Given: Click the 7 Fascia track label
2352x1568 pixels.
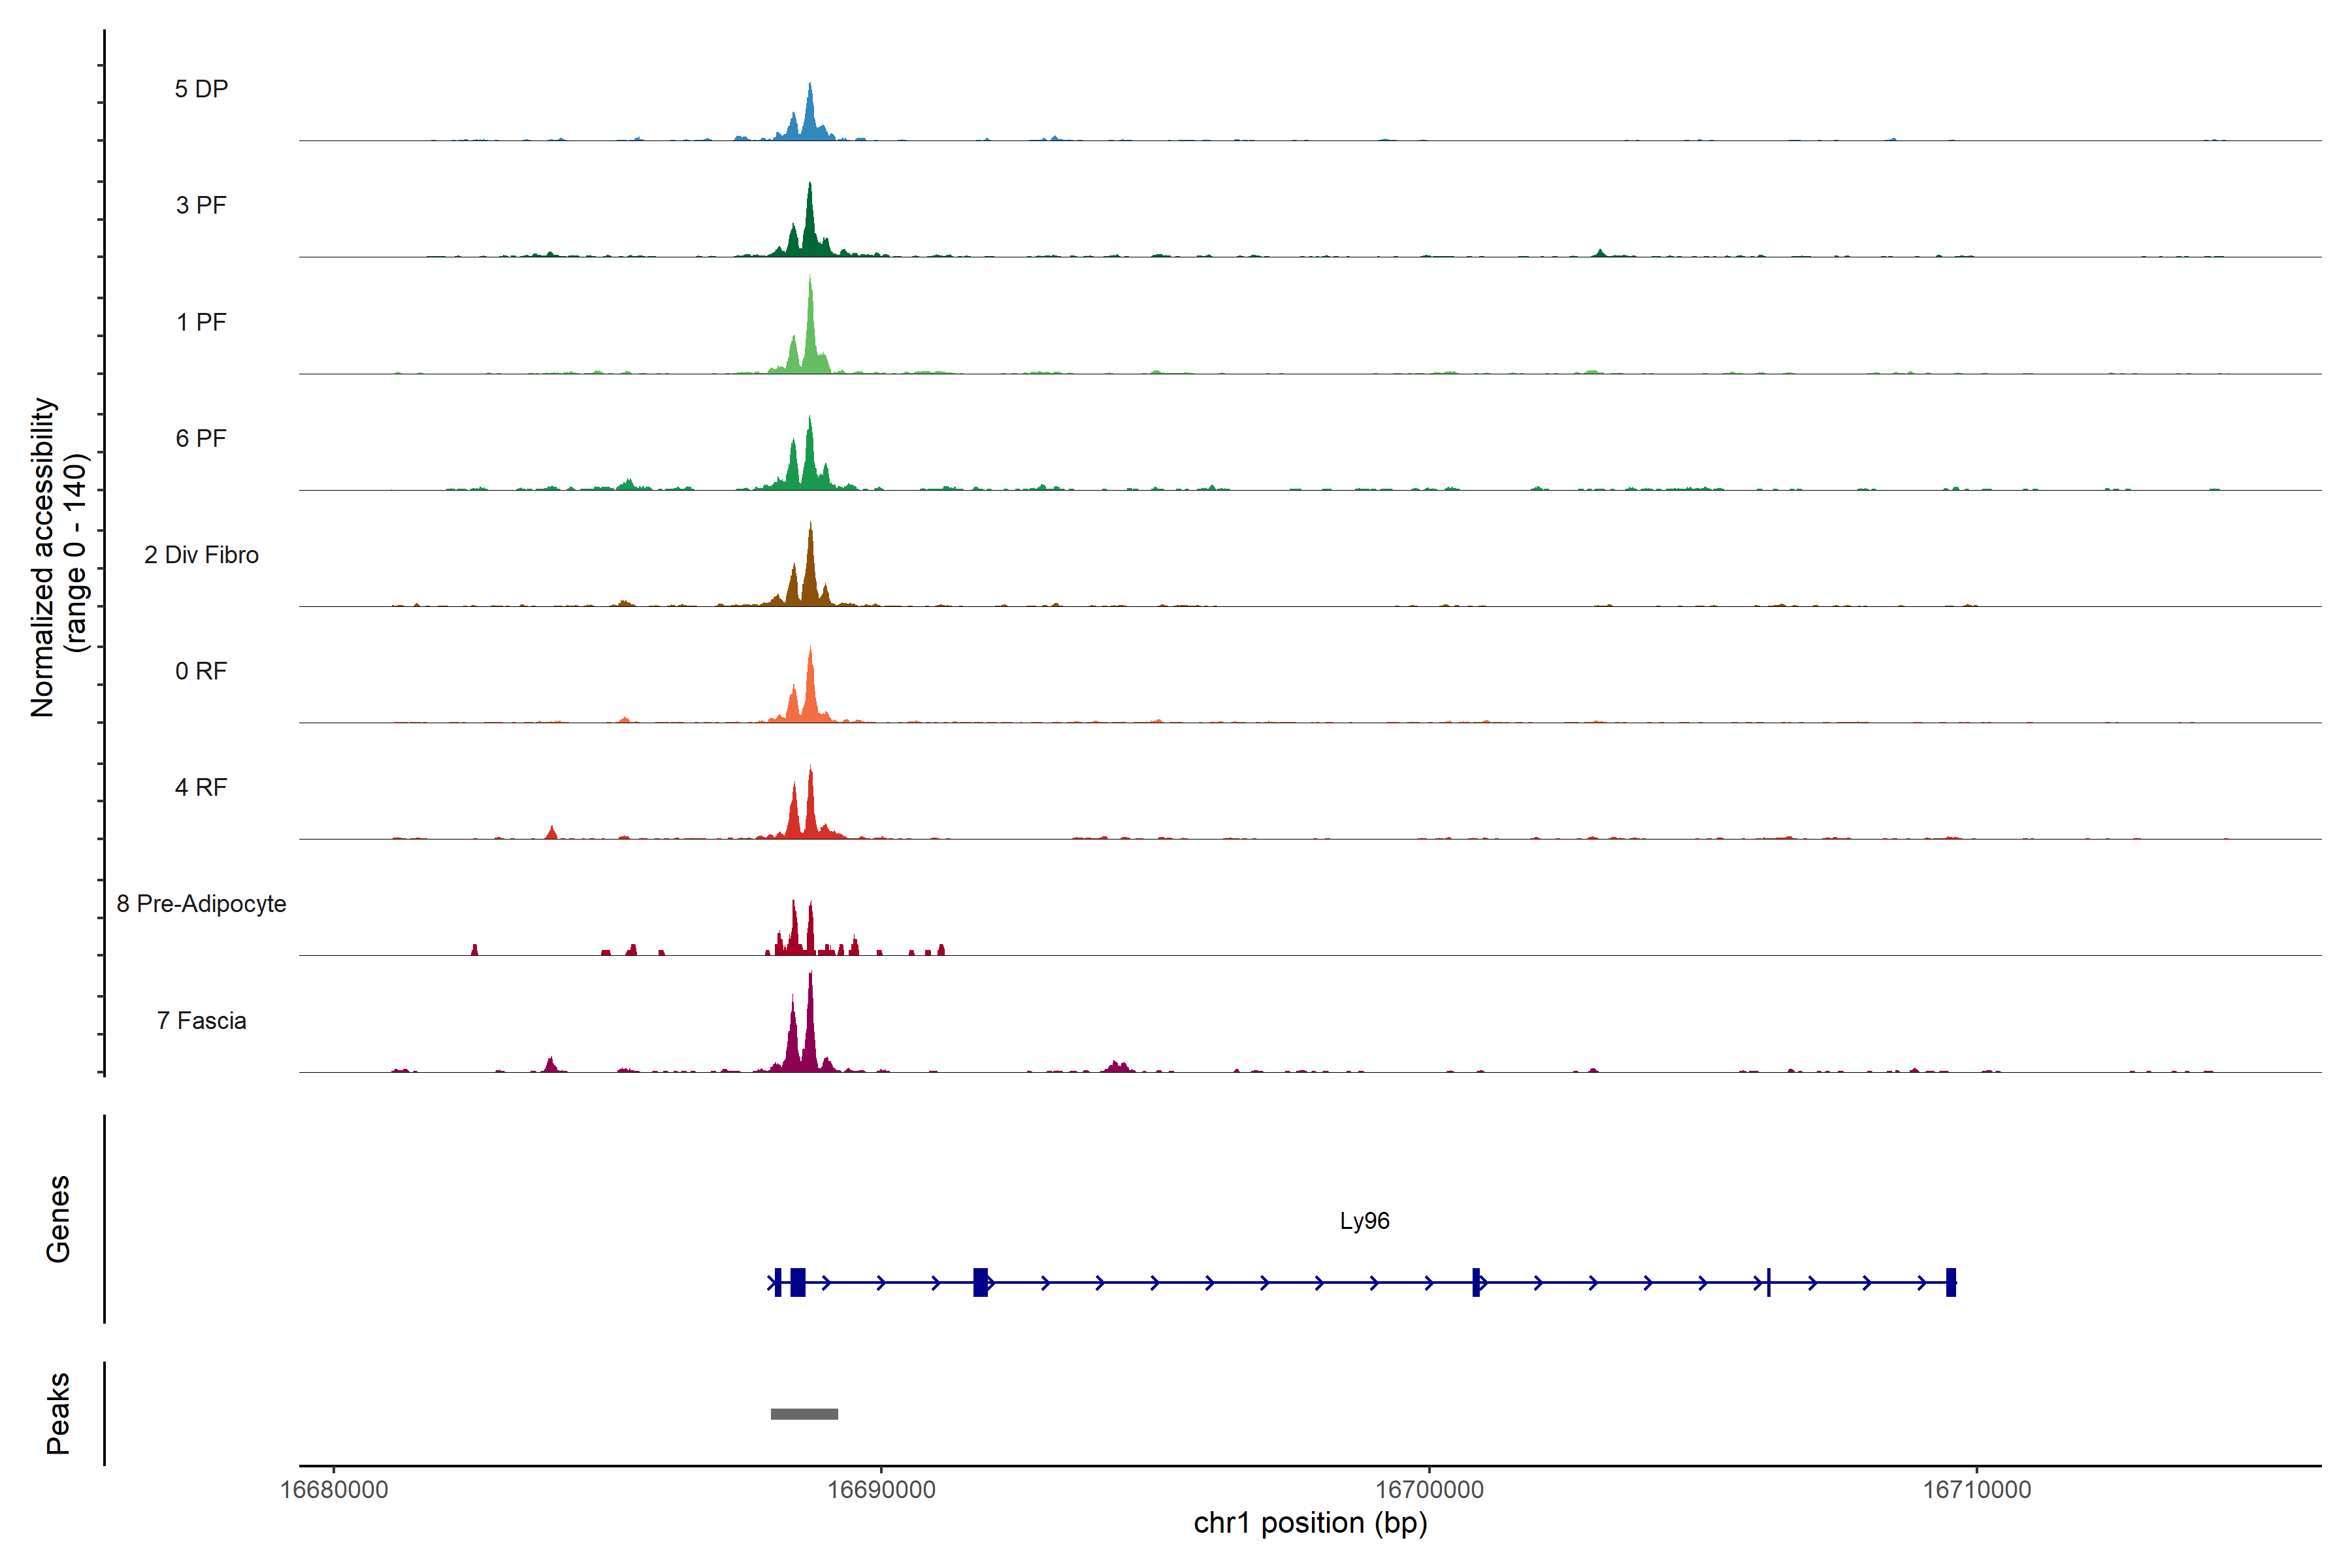Looking at the screenshot, I should tap(201, 1020).
